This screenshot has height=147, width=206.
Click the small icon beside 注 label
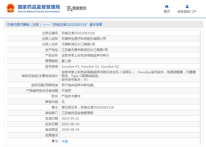(53, 141)
